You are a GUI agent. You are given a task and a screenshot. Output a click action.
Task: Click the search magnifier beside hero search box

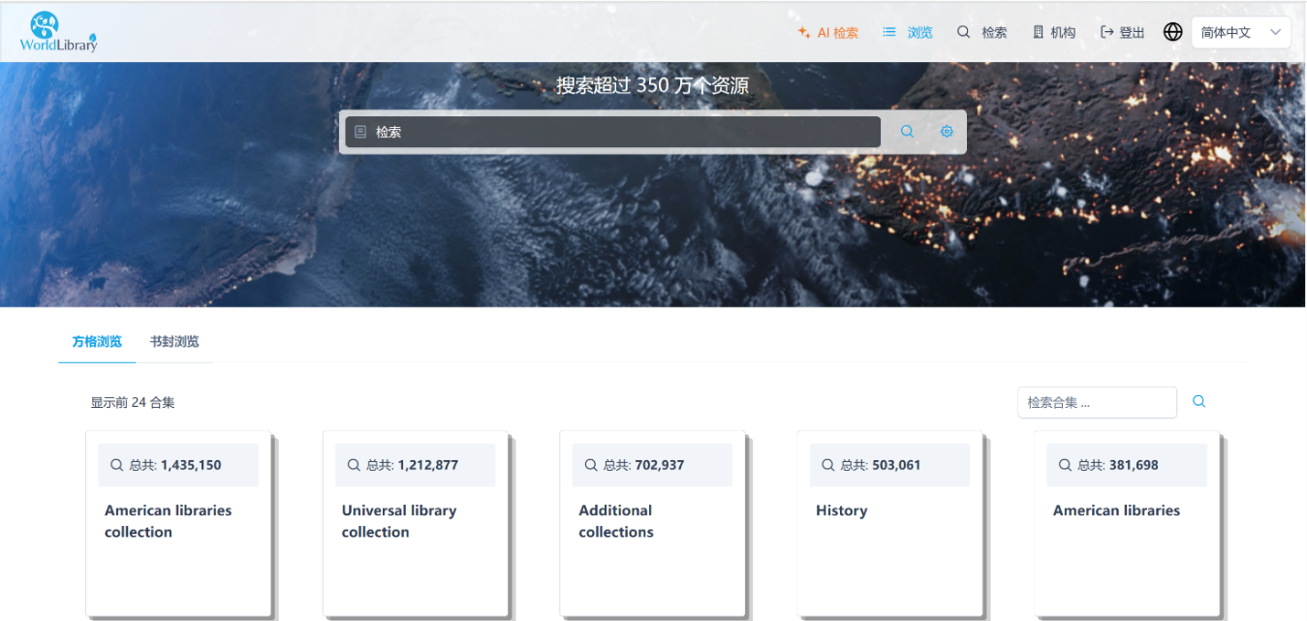click(907, 132)
